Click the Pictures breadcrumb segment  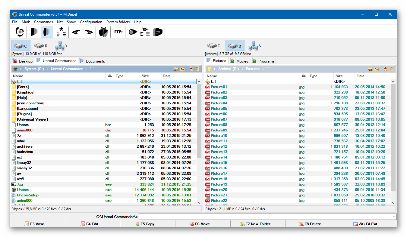coord(253,69)
